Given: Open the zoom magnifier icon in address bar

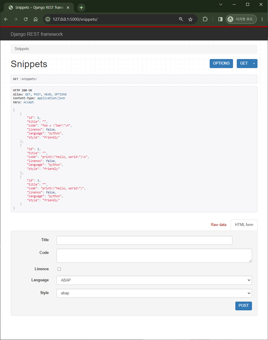Looking at the screenshot, I should [181, 19].
